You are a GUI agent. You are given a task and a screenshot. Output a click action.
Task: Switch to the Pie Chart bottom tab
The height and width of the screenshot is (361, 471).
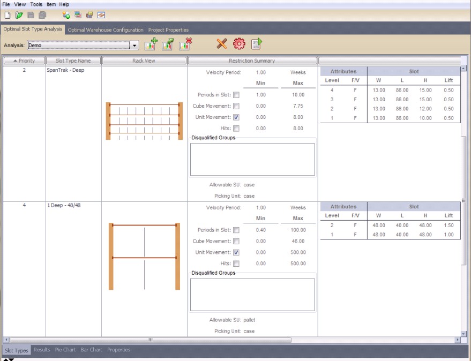click(65, 350)
